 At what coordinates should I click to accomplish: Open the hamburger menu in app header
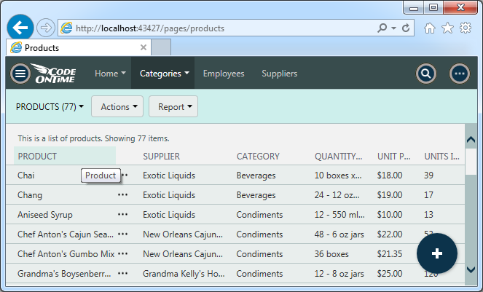20,74
